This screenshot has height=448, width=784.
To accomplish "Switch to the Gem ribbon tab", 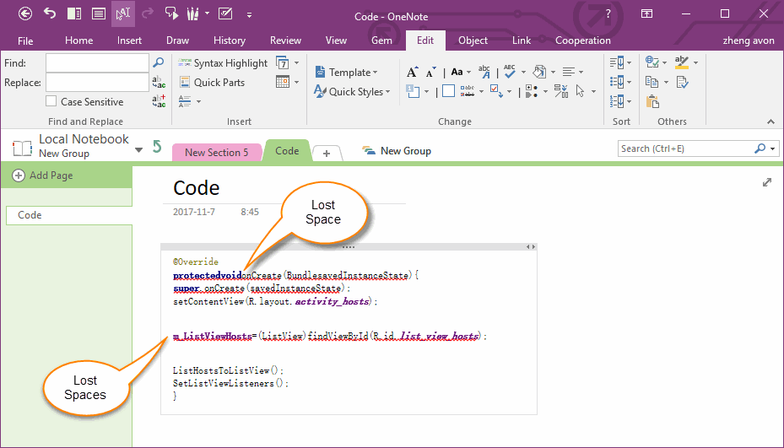I will tap(381, 40).
